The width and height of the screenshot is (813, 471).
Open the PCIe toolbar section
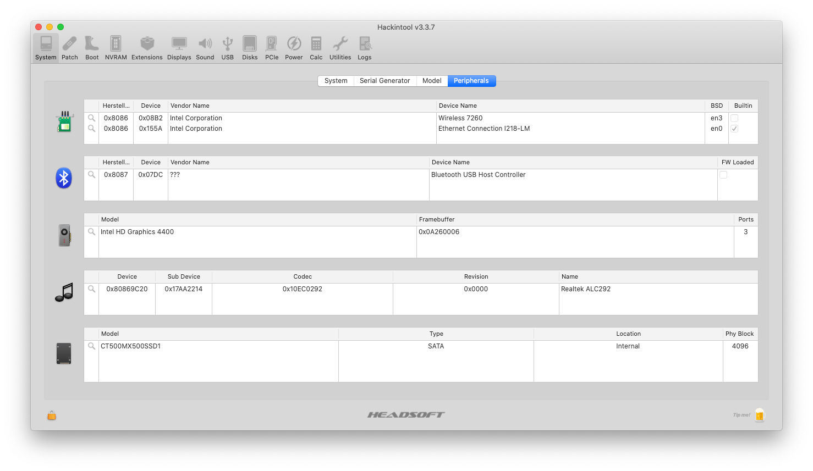coord(272,48)
